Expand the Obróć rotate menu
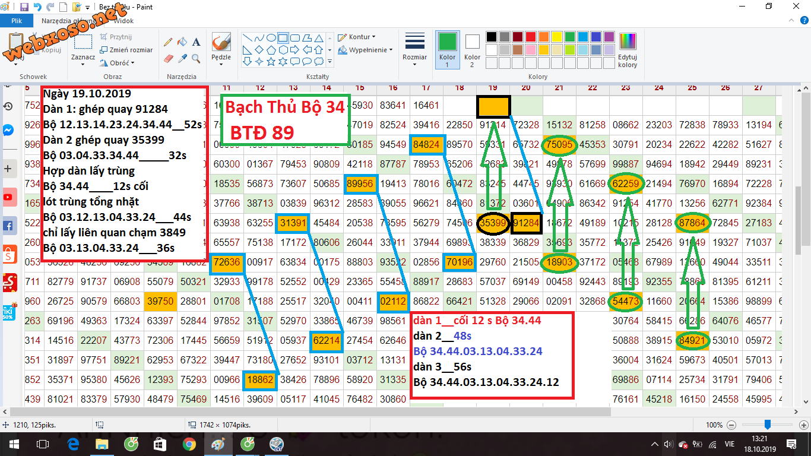The width and height of the screenshot is (811, 456). [x=118, y=63]
